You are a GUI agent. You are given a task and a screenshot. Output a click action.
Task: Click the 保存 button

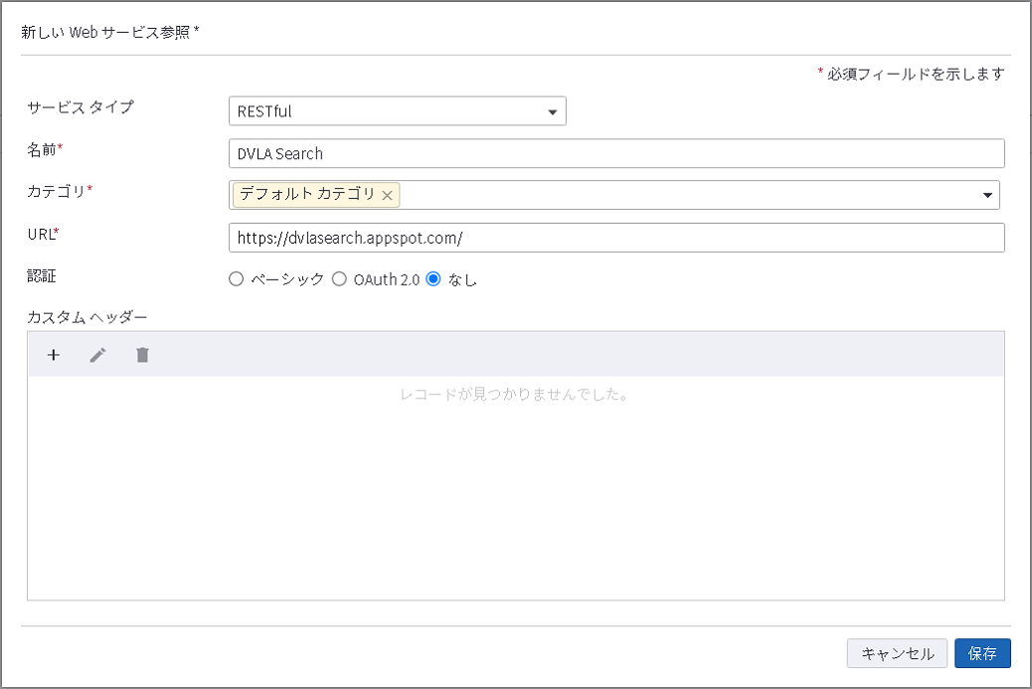(x=983, y=653)
